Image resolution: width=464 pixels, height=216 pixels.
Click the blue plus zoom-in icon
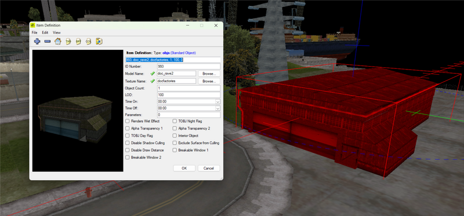coord(37,41)
